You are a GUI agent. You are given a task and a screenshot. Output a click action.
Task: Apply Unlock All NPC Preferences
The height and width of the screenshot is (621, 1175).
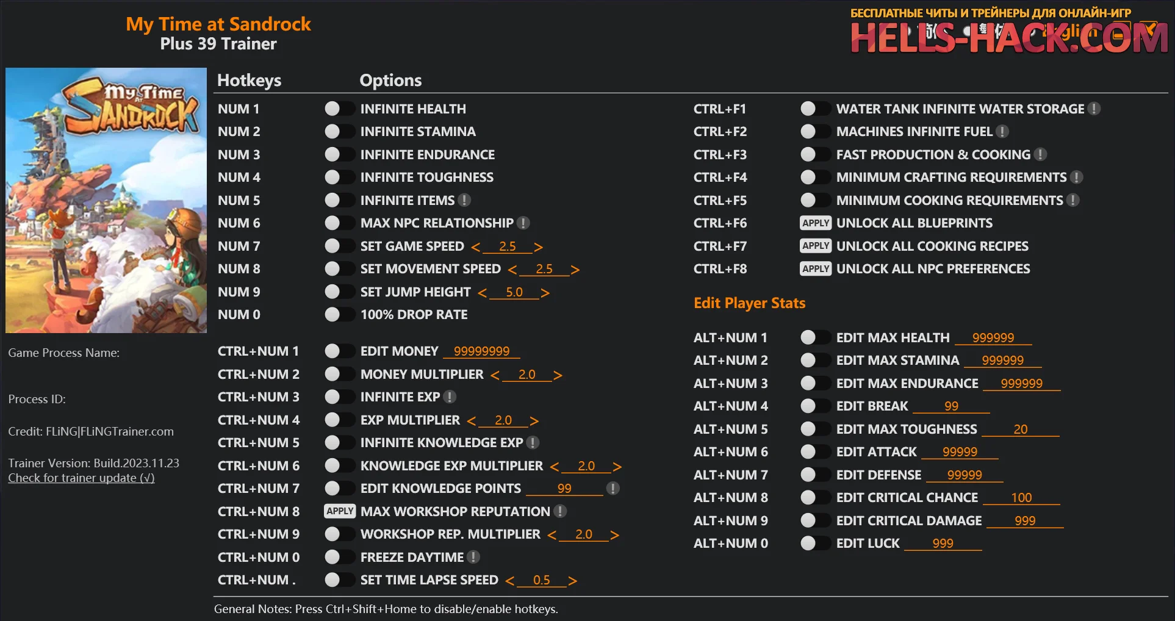(x=816, y=269)
